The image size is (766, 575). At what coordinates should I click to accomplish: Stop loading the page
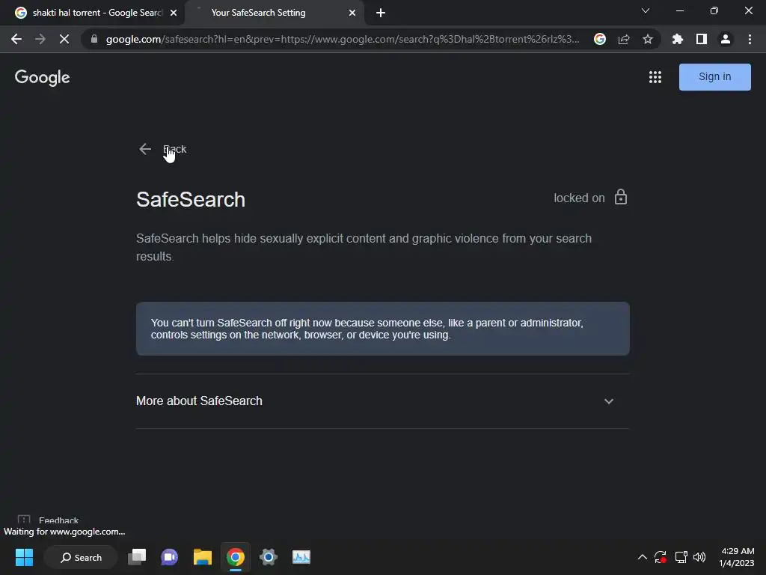point(64,39)
